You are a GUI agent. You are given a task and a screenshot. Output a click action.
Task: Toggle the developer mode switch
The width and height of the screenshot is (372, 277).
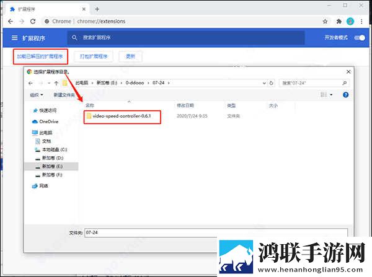[360, 38]
